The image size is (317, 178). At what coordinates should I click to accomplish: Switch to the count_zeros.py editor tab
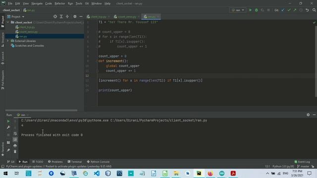127,17
